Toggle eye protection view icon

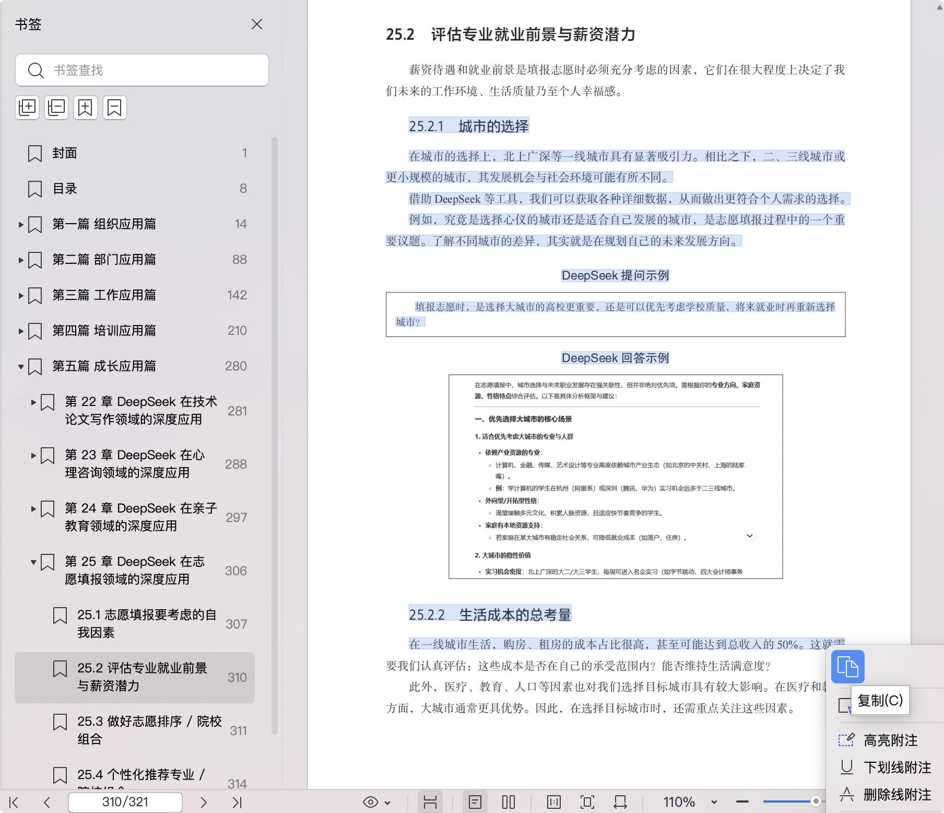point(371,802)
